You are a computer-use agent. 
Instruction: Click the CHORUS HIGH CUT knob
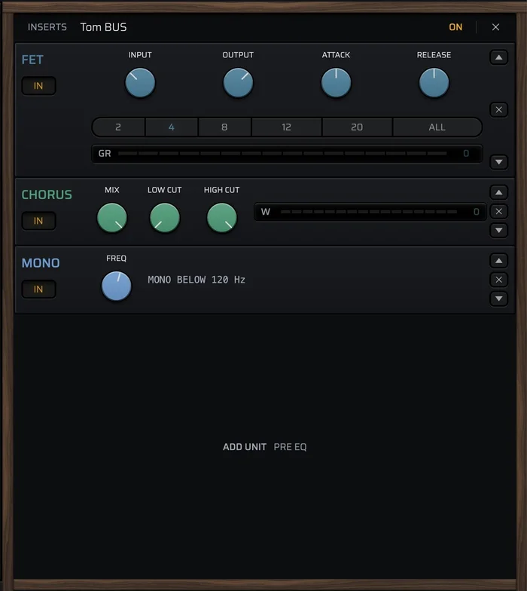pos(221,218)
